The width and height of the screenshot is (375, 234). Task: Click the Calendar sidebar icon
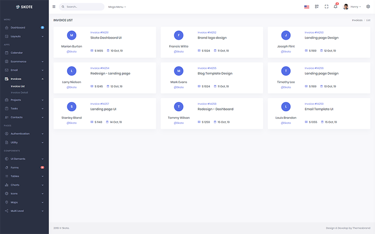pyautogui.click(x=7, y=52)
